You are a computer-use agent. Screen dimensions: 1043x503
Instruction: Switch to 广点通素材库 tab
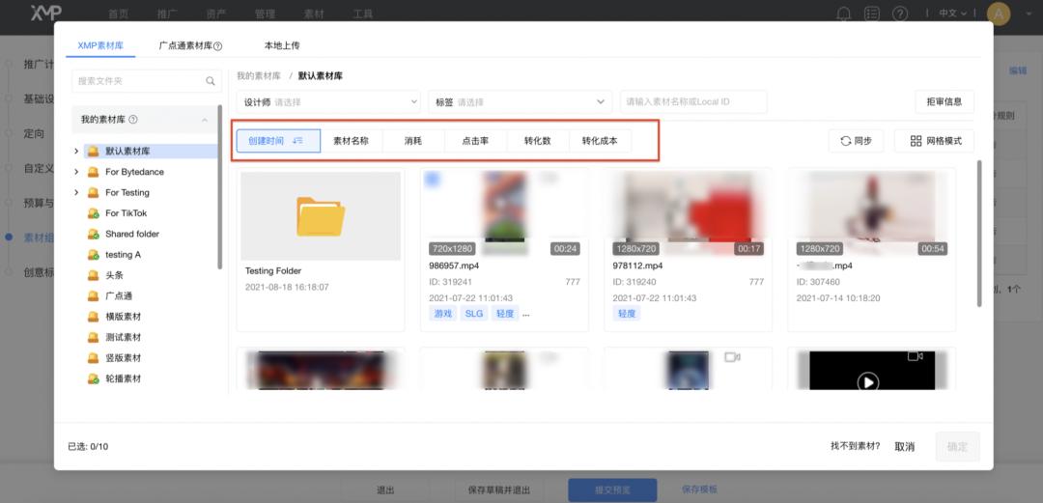[190, 46]
